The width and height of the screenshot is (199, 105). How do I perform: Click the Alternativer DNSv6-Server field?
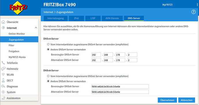pyautogui.click(x=120, y=92)
